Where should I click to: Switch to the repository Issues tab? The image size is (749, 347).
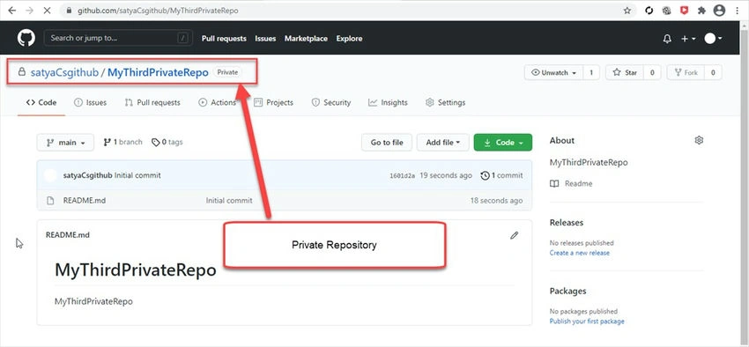coord(90,103)
